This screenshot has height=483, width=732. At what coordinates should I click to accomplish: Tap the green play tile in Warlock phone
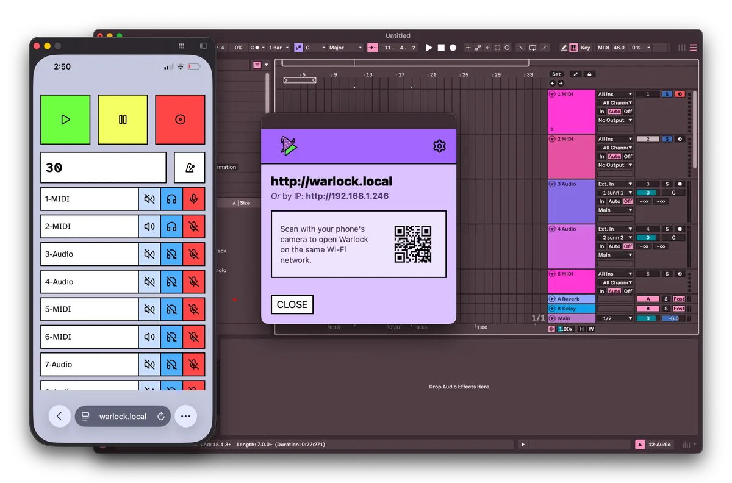[65, 120]
